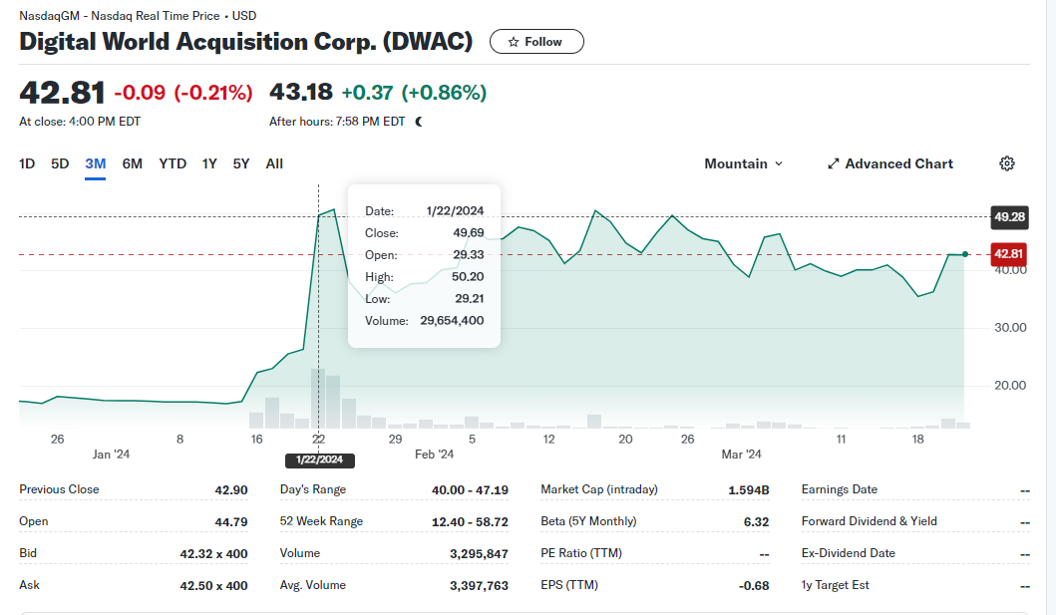Click the PE Ratio (TTM) label
The width and height of the screenshot is (1056, 615).
pos(581,553)
